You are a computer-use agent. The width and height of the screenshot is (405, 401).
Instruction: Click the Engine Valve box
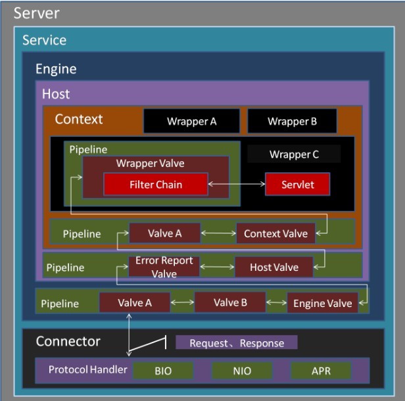[322, 303]
